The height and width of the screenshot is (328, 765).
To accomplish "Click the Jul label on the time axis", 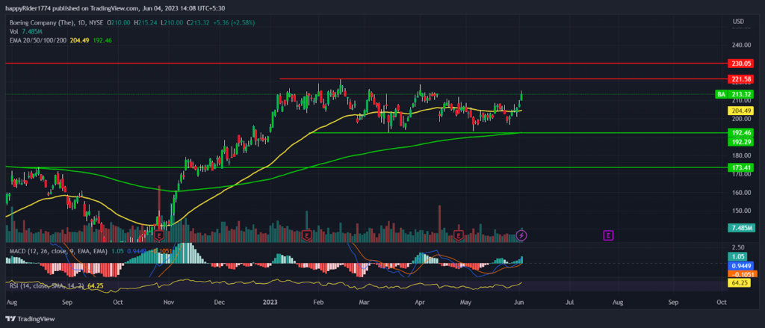I will (x=569, y=303).
